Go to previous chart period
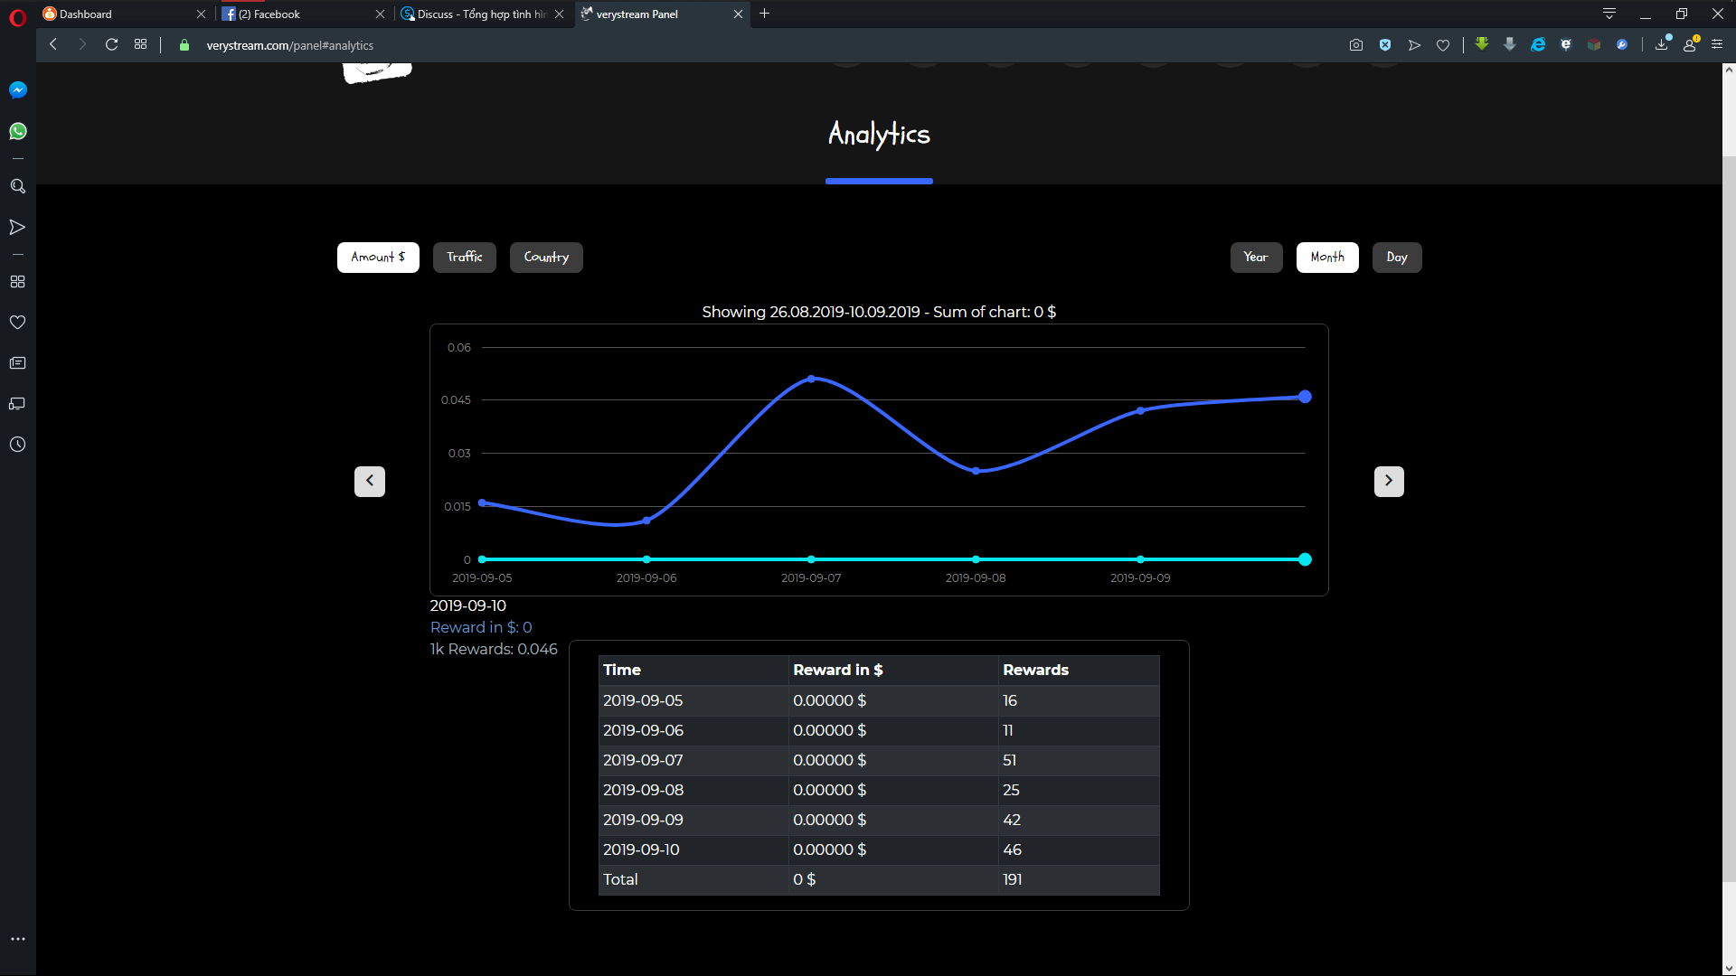 [x=369, y=482]
